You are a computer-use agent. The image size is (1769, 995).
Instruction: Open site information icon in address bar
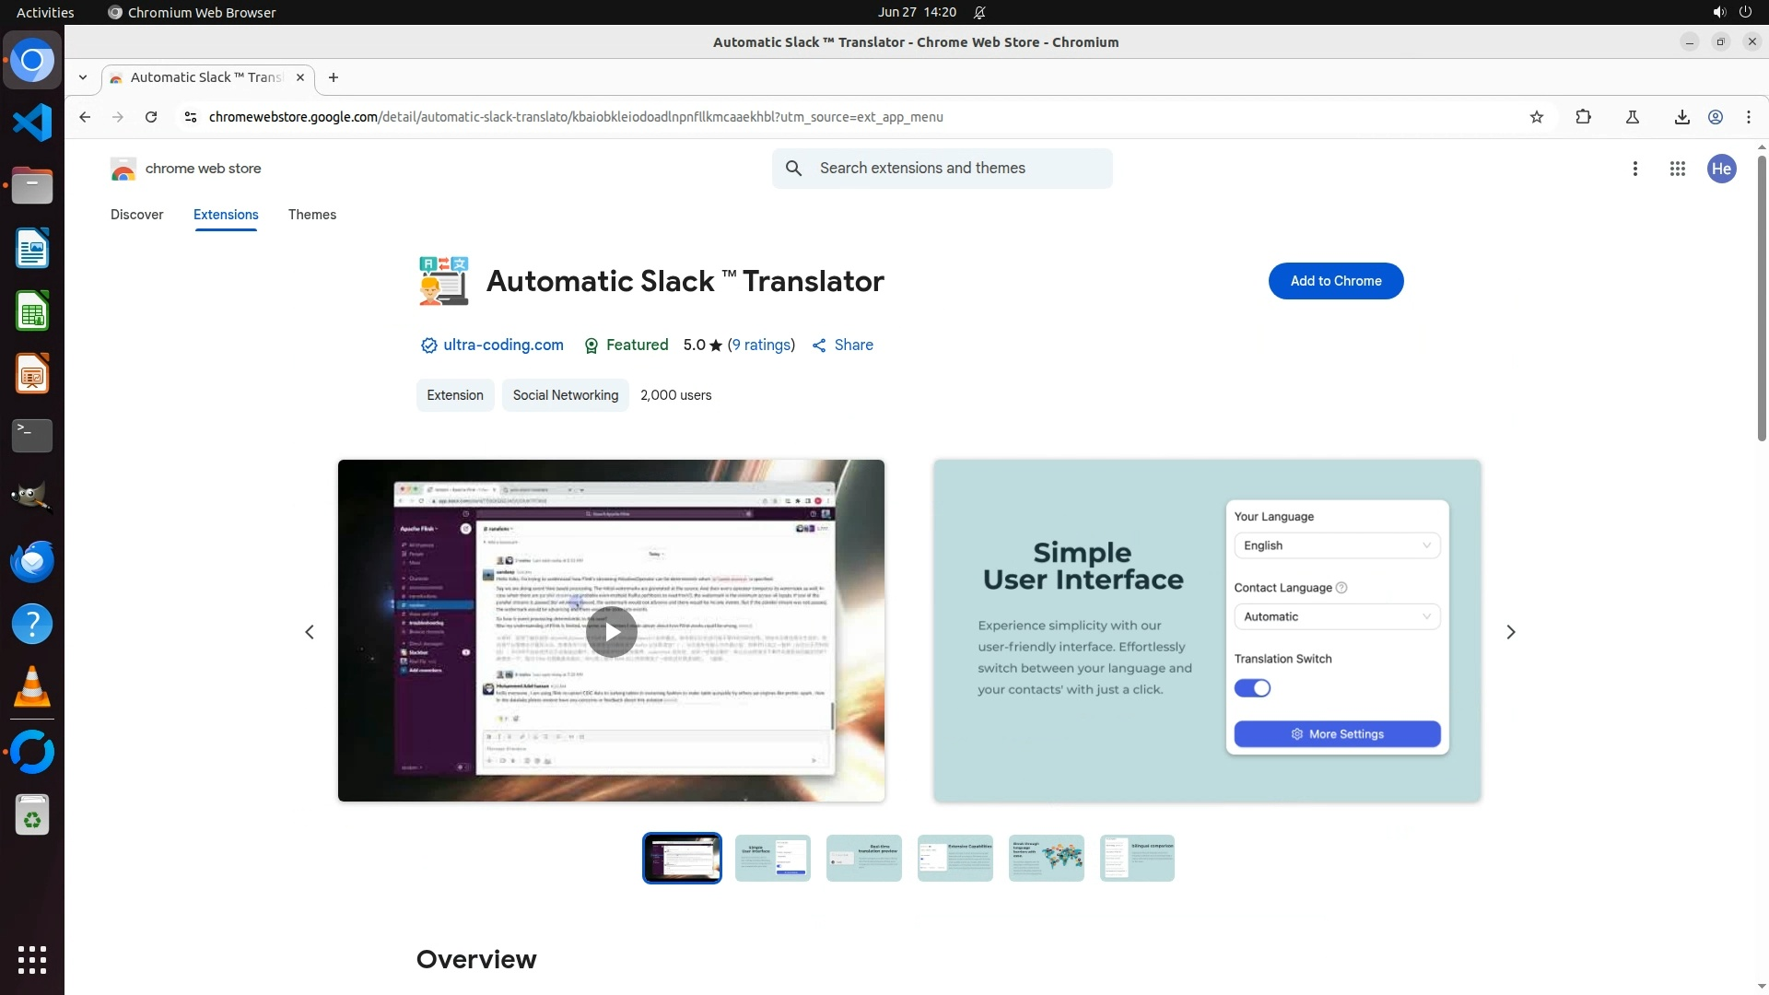click(x=191, y=117)
